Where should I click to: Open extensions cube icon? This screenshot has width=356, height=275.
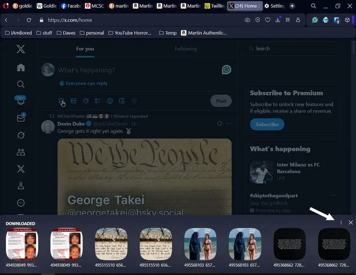coord(347,20)
